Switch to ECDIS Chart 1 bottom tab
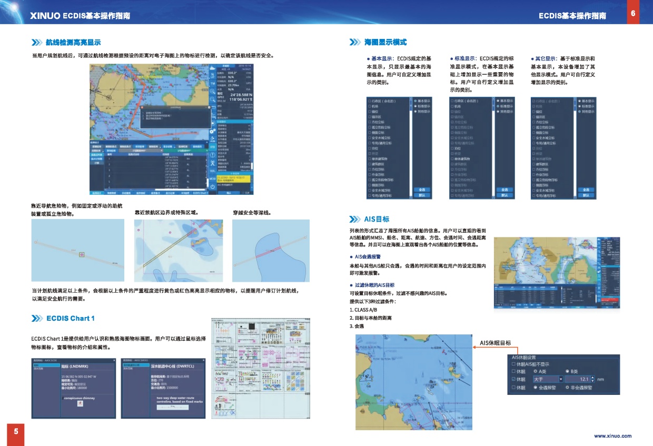Screen dimensions: 653x446 point(200,193)
